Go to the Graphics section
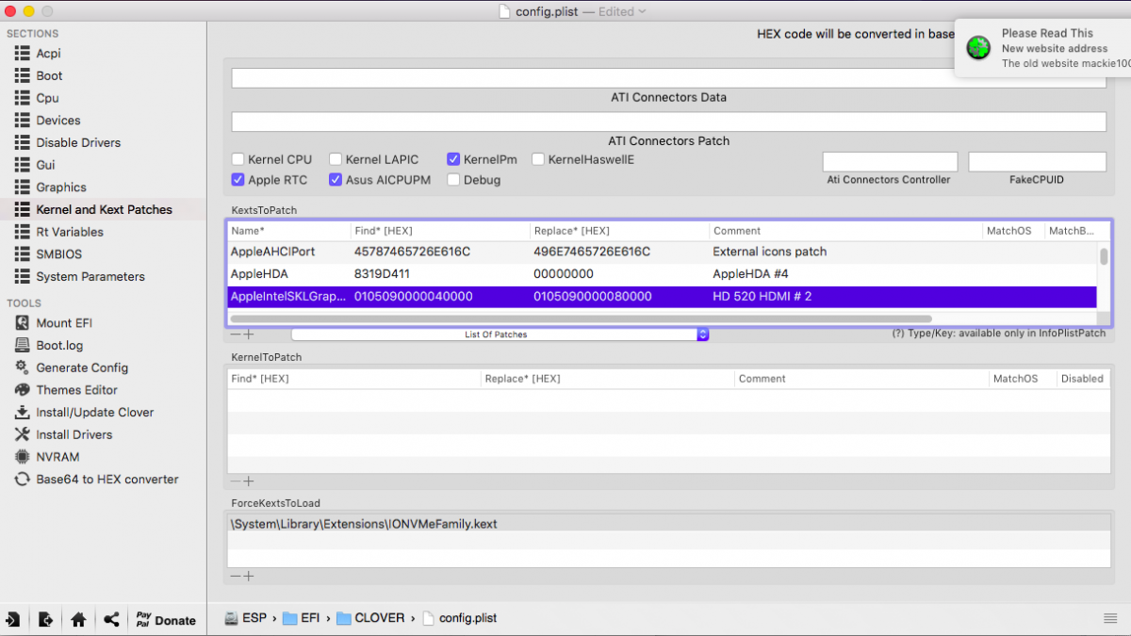This screenshot has width=1131, height=636. tap(61, 188)
